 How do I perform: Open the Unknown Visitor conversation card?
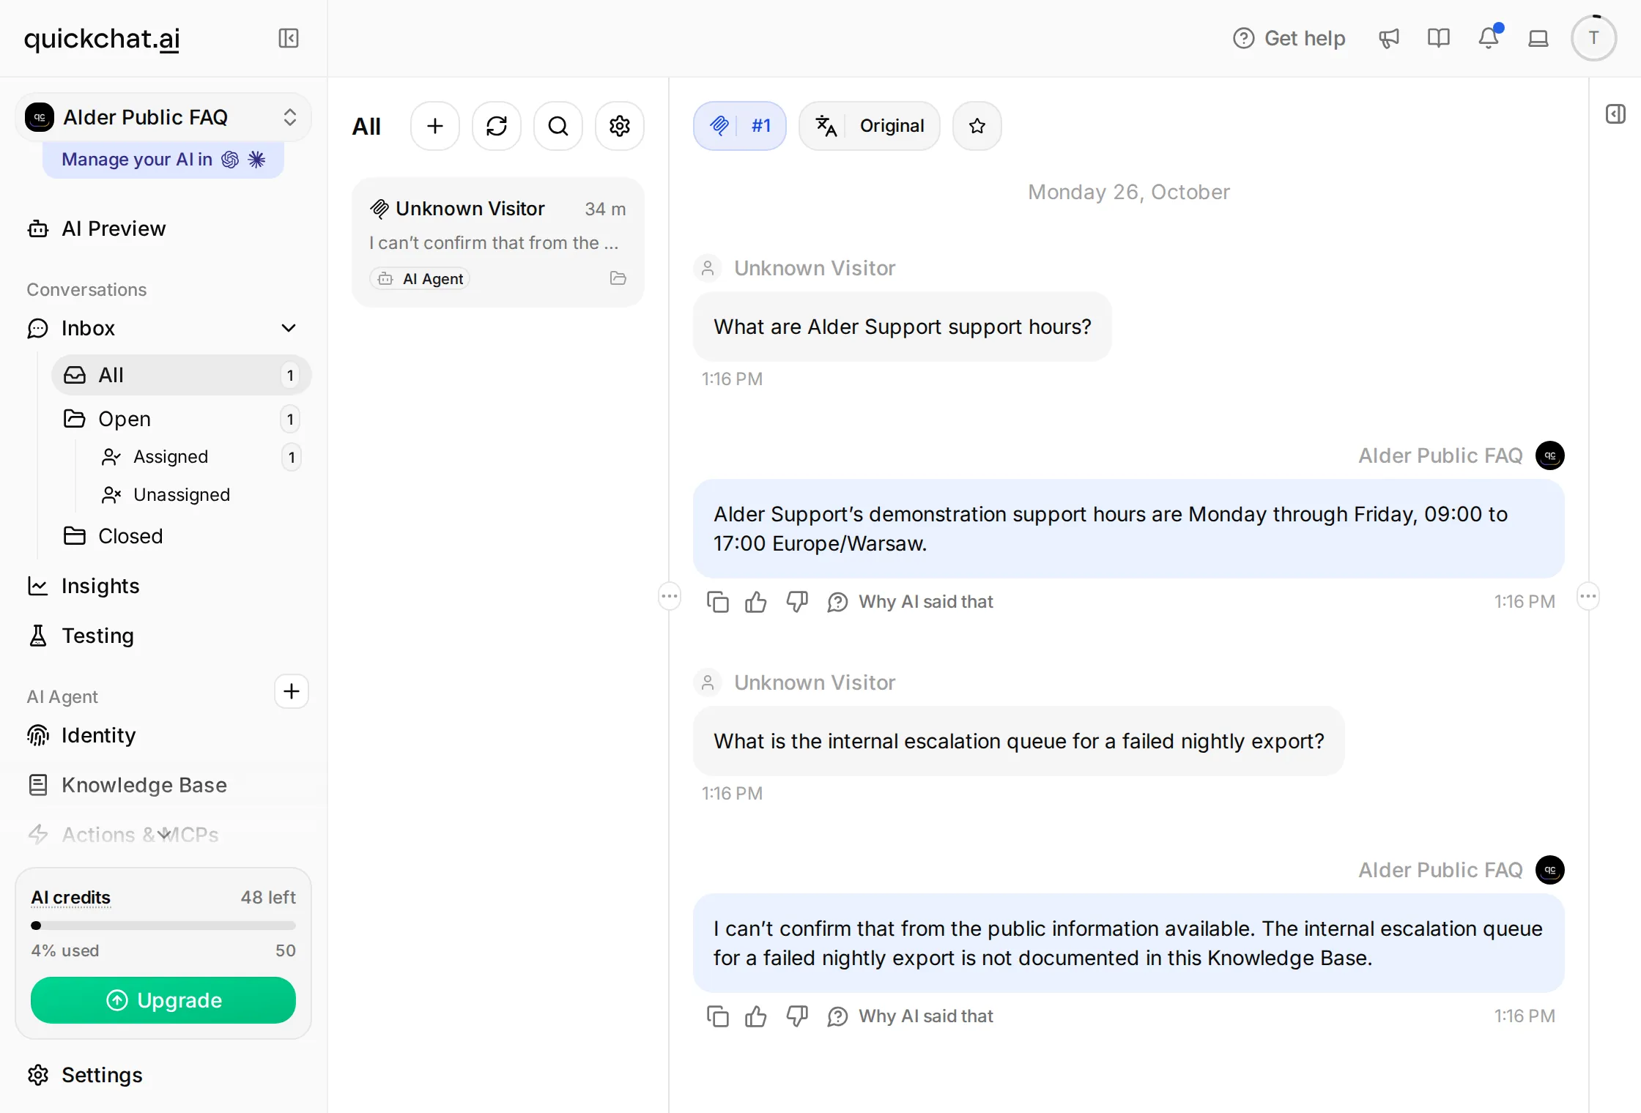click(x=497, y=242)
